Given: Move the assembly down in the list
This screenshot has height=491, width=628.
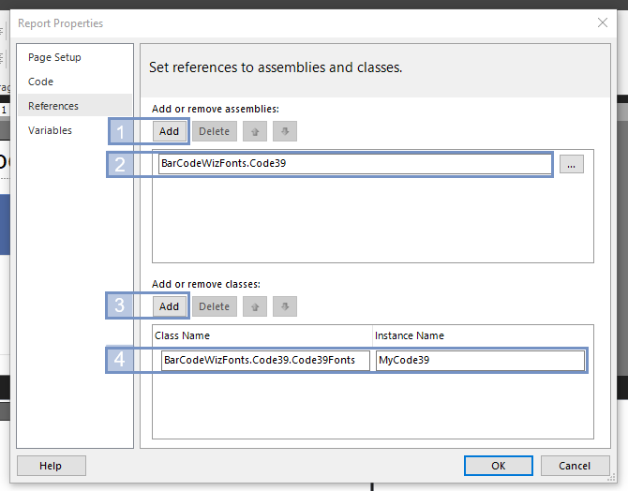Looking at the screenshot, I should [285, 131].
